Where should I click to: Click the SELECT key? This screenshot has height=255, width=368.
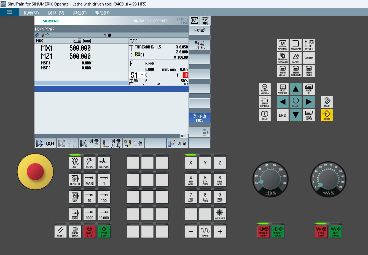click(x=296, y=102)
